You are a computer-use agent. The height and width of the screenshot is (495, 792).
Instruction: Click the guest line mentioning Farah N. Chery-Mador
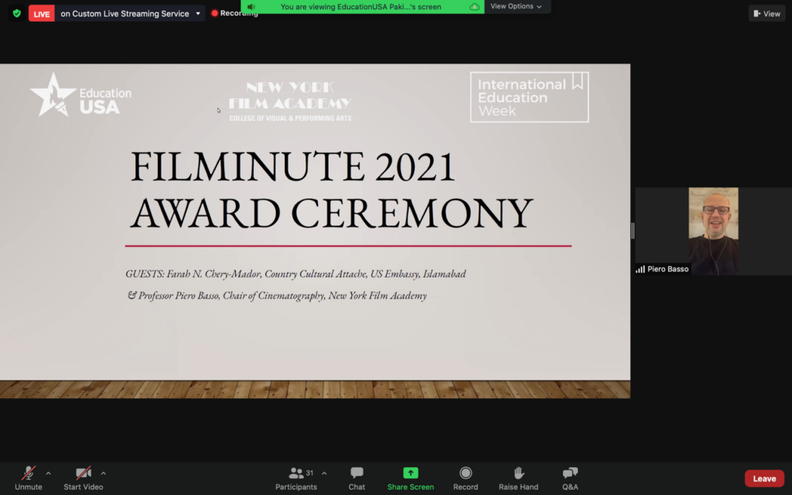pyautogui.click(x=295, y=274)
